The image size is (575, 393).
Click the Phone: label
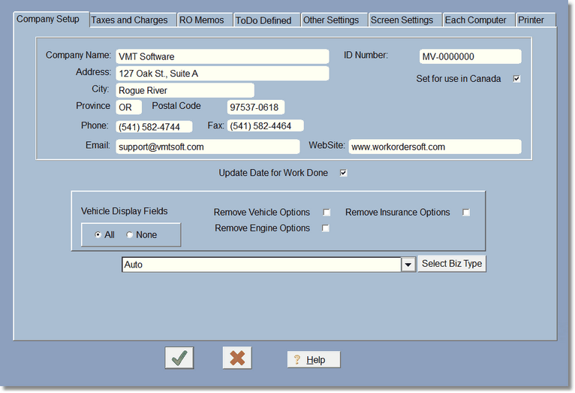coord(95,125)
